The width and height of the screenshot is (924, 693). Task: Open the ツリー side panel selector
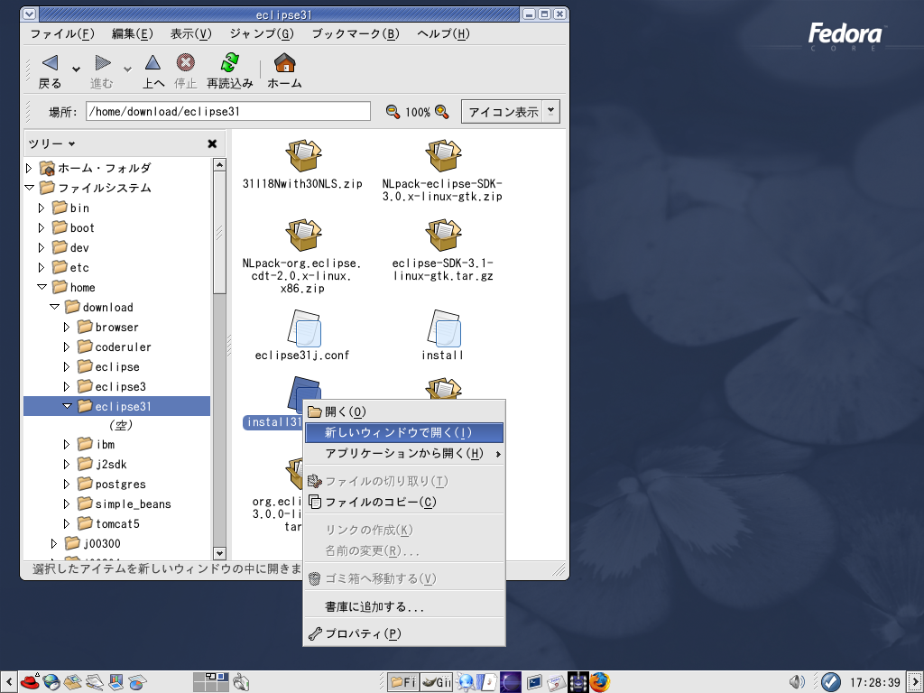coord(51,143)
